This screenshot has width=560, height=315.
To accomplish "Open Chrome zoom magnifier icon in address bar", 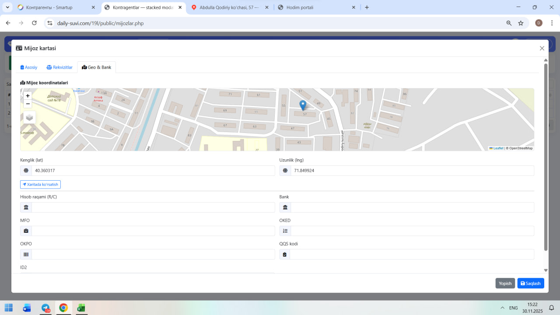I will [x=509, y=23].
